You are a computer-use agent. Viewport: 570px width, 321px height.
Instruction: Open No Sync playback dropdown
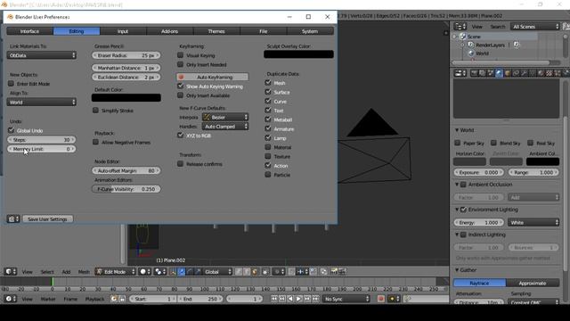[346, 299]
